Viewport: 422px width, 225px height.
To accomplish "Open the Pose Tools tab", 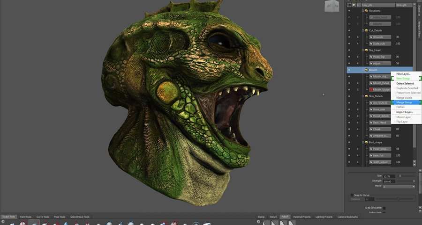I will (x=60, y=217).
